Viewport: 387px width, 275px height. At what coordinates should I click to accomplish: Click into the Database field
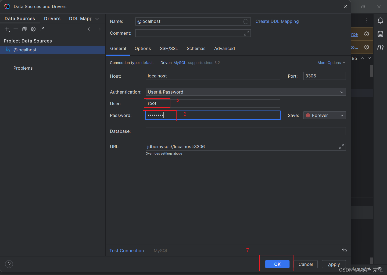tap(246, 131)
